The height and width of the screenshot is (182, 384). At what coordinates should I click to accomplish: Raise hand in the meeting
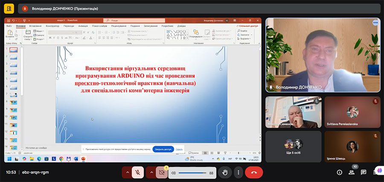click(x=225, y=172)
